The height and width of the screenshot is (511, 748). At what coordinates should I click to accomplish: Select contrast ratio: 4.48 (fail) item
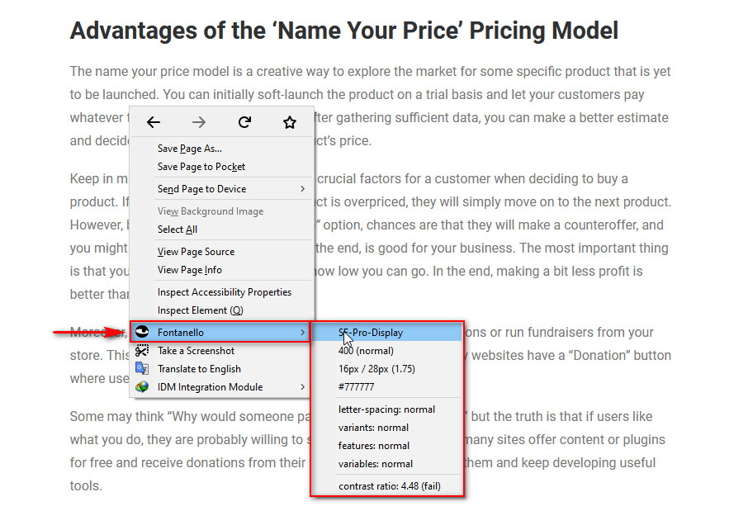click(387, 486)
